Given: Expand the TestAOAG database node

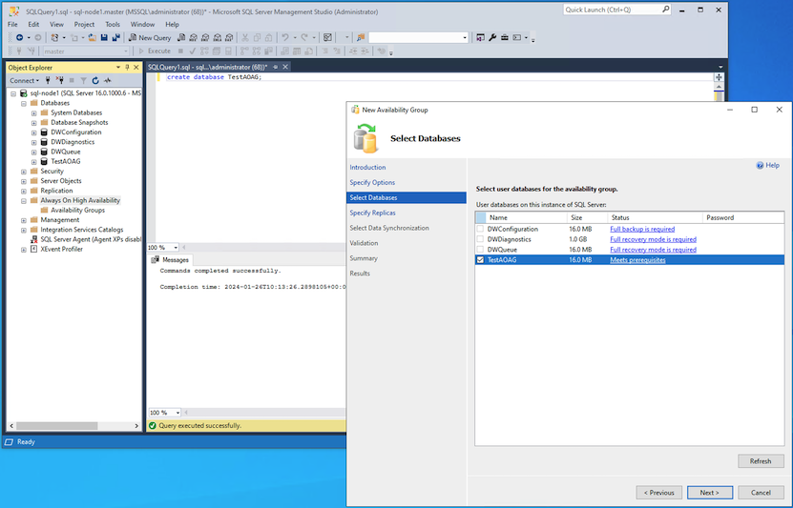Looking at the screenshot, I should pos(34,162).
